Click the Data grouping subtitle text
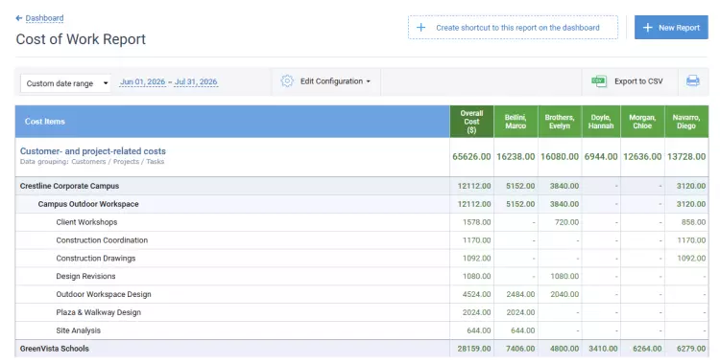 [x=92, y=161]
